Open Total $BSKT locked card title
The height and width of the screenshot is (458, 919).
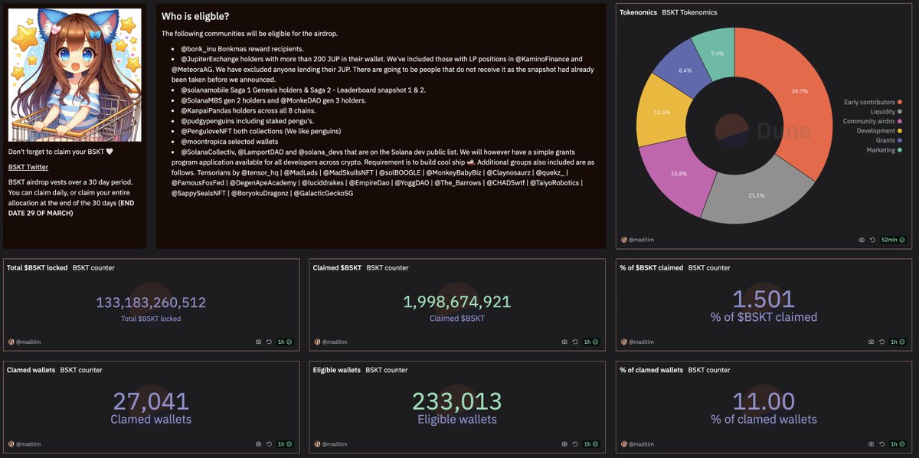(37, 268)
